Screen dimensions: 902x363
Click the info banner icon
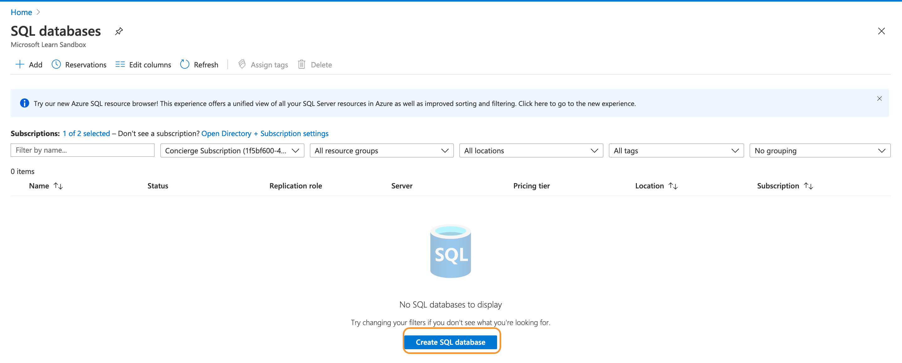[x=24, y=103]
